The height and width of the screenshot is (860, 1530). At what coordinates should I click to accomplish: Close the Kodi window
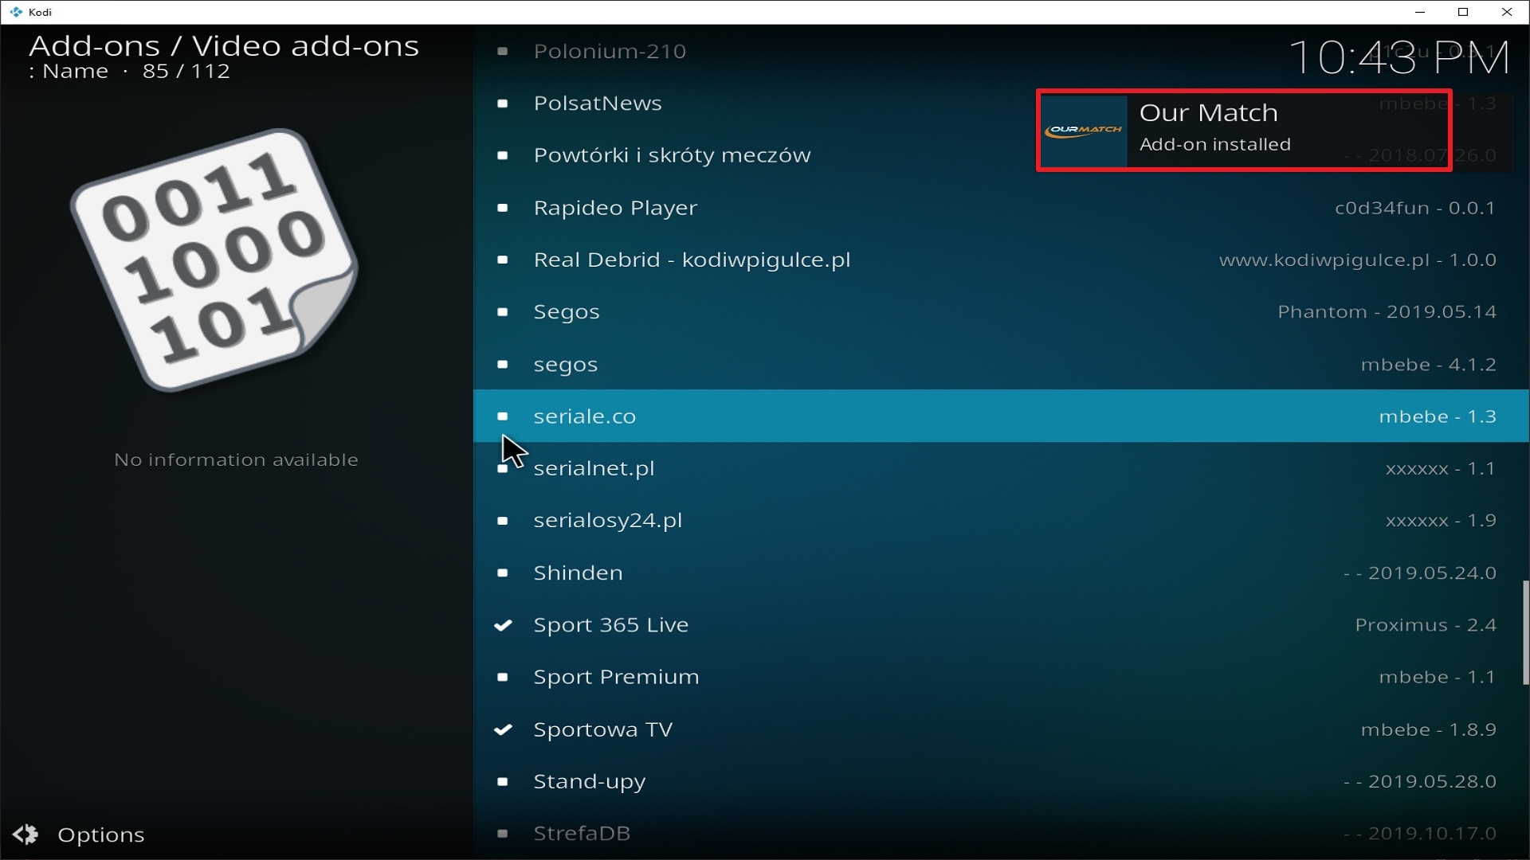[1507, 12]
